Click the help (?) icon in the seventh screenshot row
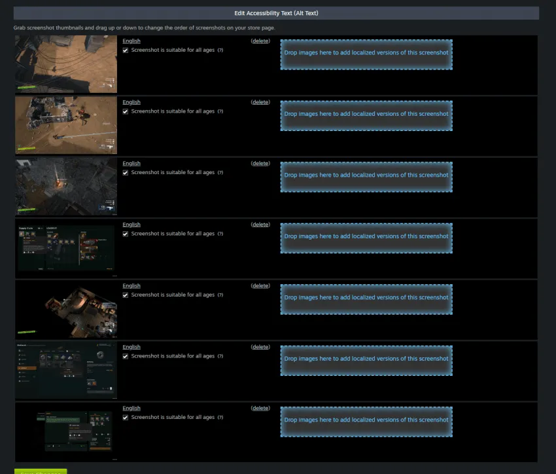This screenshot has height=474, width=556. (220, 417)
